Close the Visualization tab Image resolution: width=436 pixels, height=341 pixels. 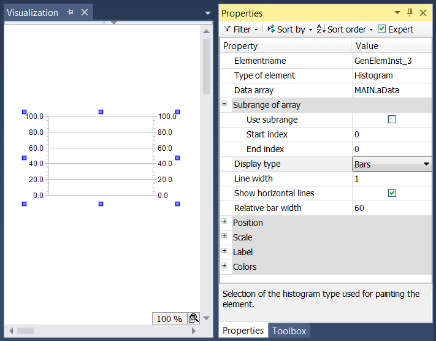pos(85,12)
